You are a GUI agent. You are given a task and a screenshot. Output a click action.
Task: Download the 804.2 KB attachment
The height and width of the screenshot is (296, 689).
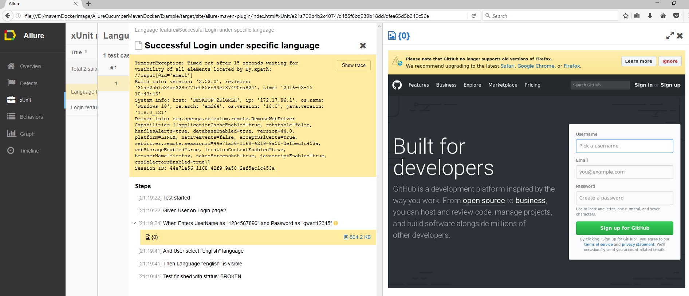tap(357, 237)
